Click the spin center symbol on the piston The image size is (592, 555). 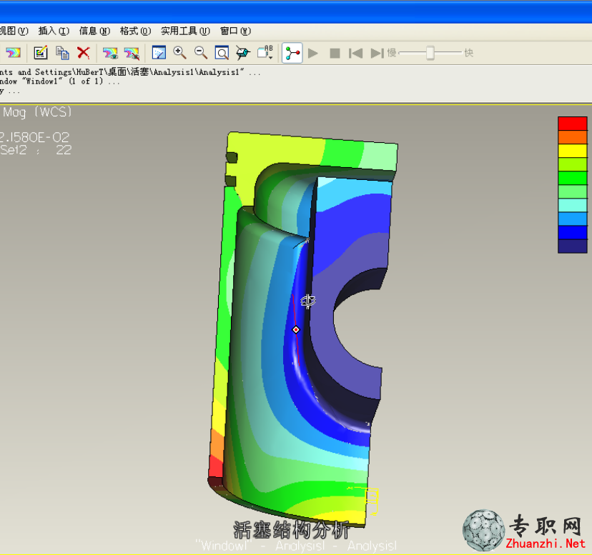coord(308,301)
